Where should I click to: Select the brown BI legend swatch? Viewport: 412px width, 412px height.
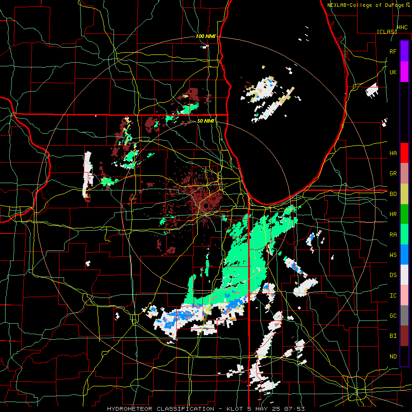[404, 336]
